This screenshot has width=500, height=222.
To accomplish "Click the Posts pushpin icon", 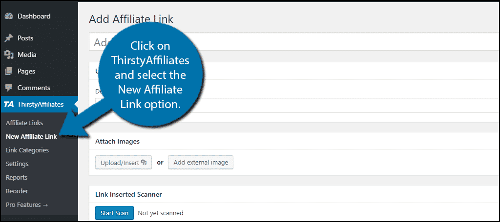I will 9,38.
